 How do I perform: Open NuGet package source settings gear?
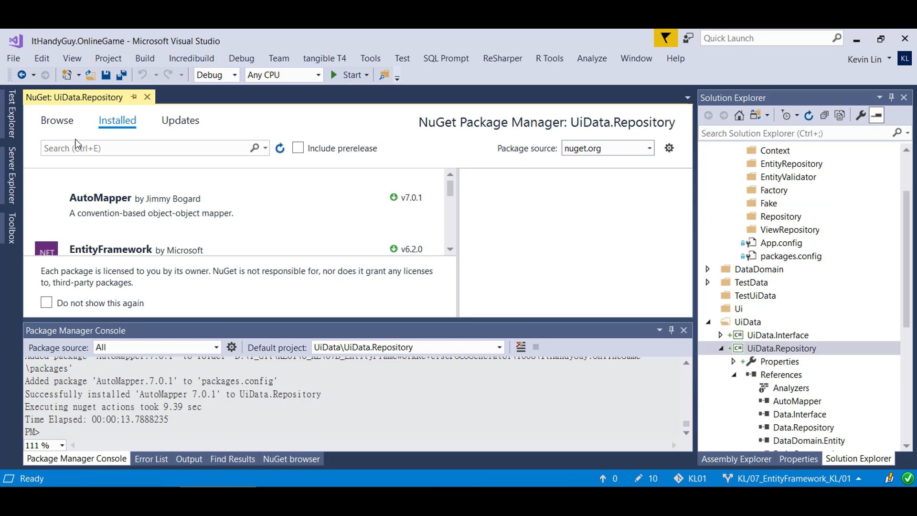(x=669, y=148)
